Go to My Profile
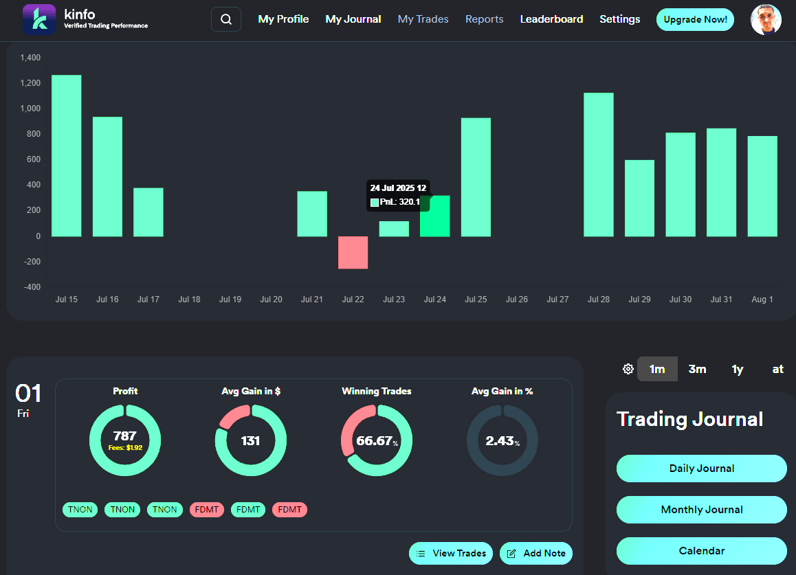Image resolution: width=796 pixels, height=575 pixels. [x=283, y=19]
